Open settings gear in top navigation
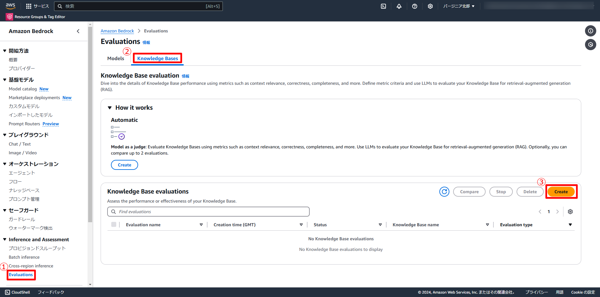This screenshot has width=600, height=297. (430, 6)
